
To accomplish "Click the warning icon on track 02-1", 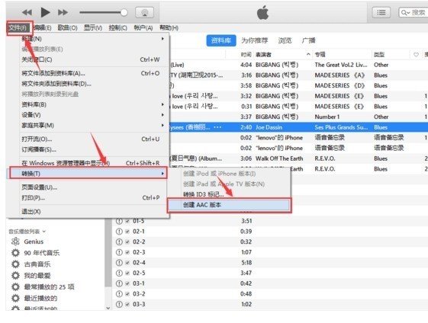I will 119,232.
